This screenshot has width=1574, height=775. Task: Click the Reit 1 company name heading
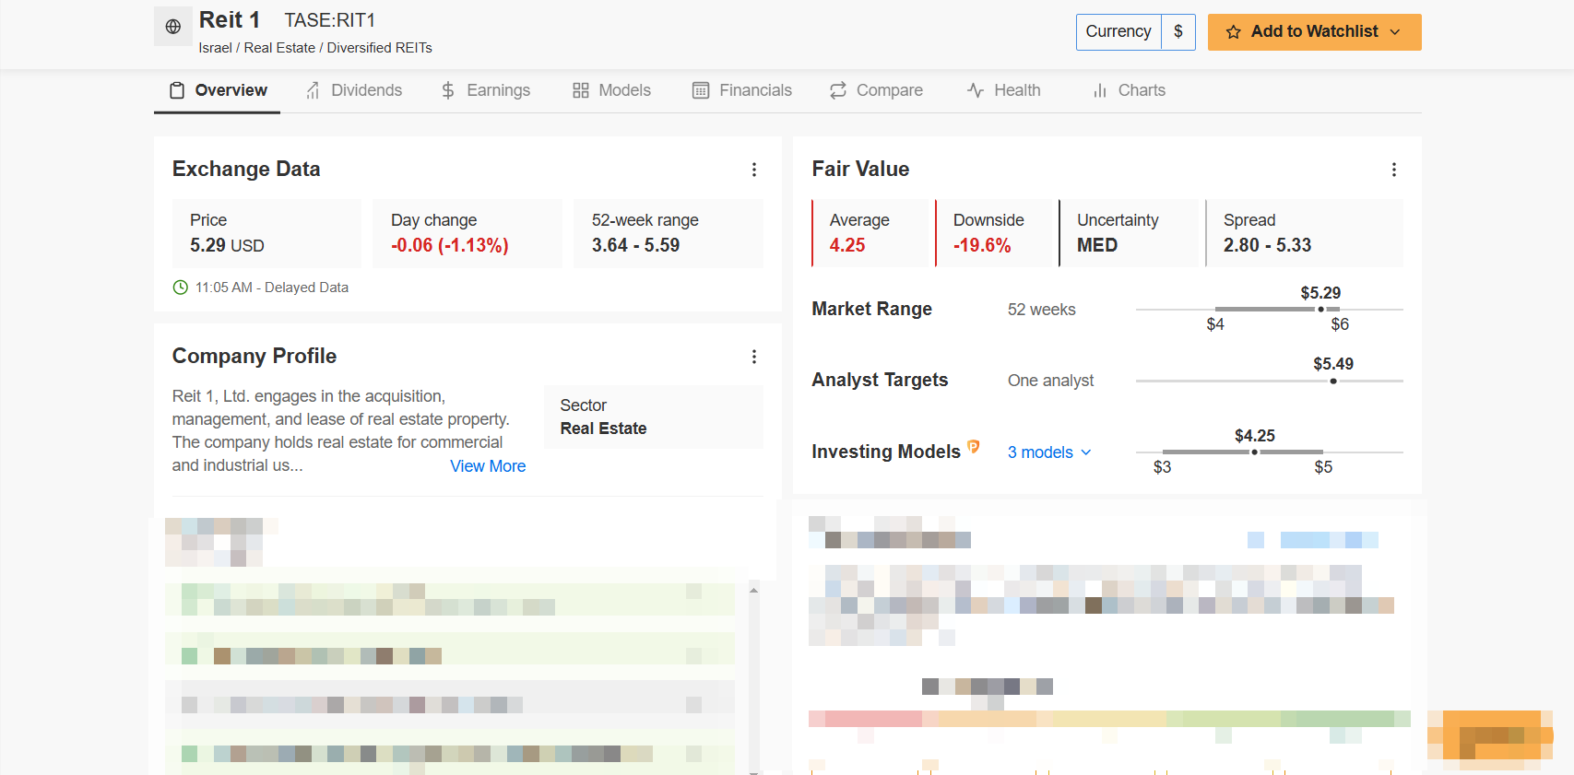230,20
